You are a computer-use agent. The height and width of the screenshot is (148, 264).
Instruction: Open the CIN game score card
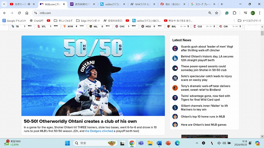click(230, 27)
